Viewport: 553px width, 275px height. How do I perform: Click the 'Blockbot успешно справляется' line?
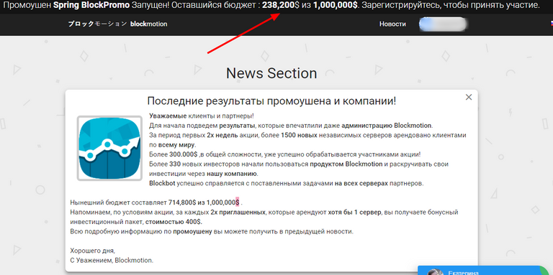pos(287,183)
